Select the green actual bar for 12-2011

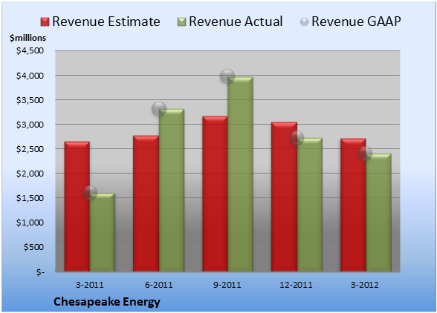309,205
